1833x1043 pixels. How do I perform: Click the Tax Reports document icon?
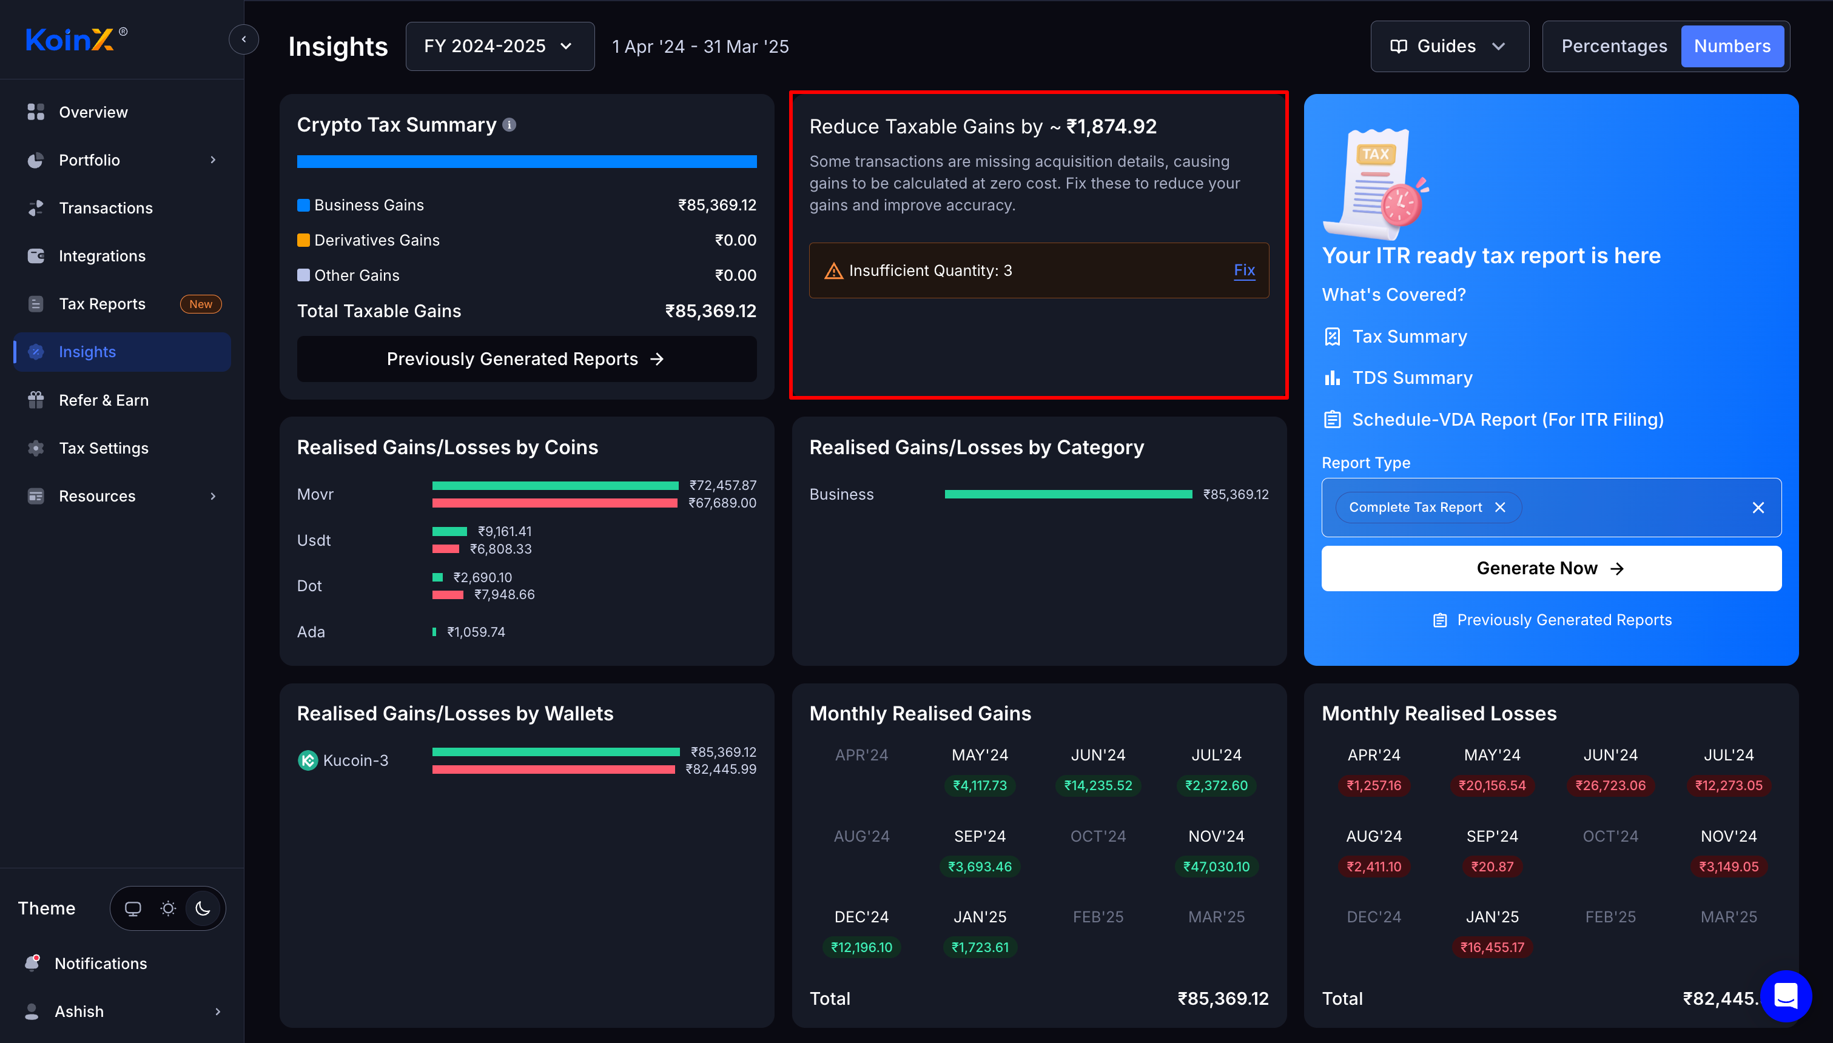pos(36,304)
